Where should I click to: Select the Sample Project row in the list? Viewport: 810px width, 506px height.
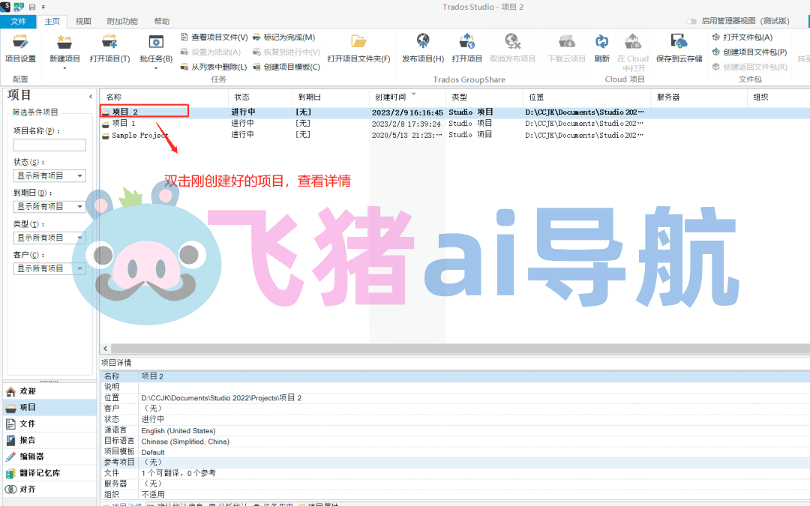[x=139, y=136]
